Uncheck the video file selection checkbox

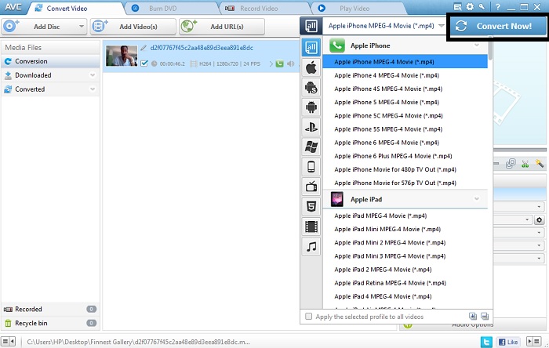point(144,63)
